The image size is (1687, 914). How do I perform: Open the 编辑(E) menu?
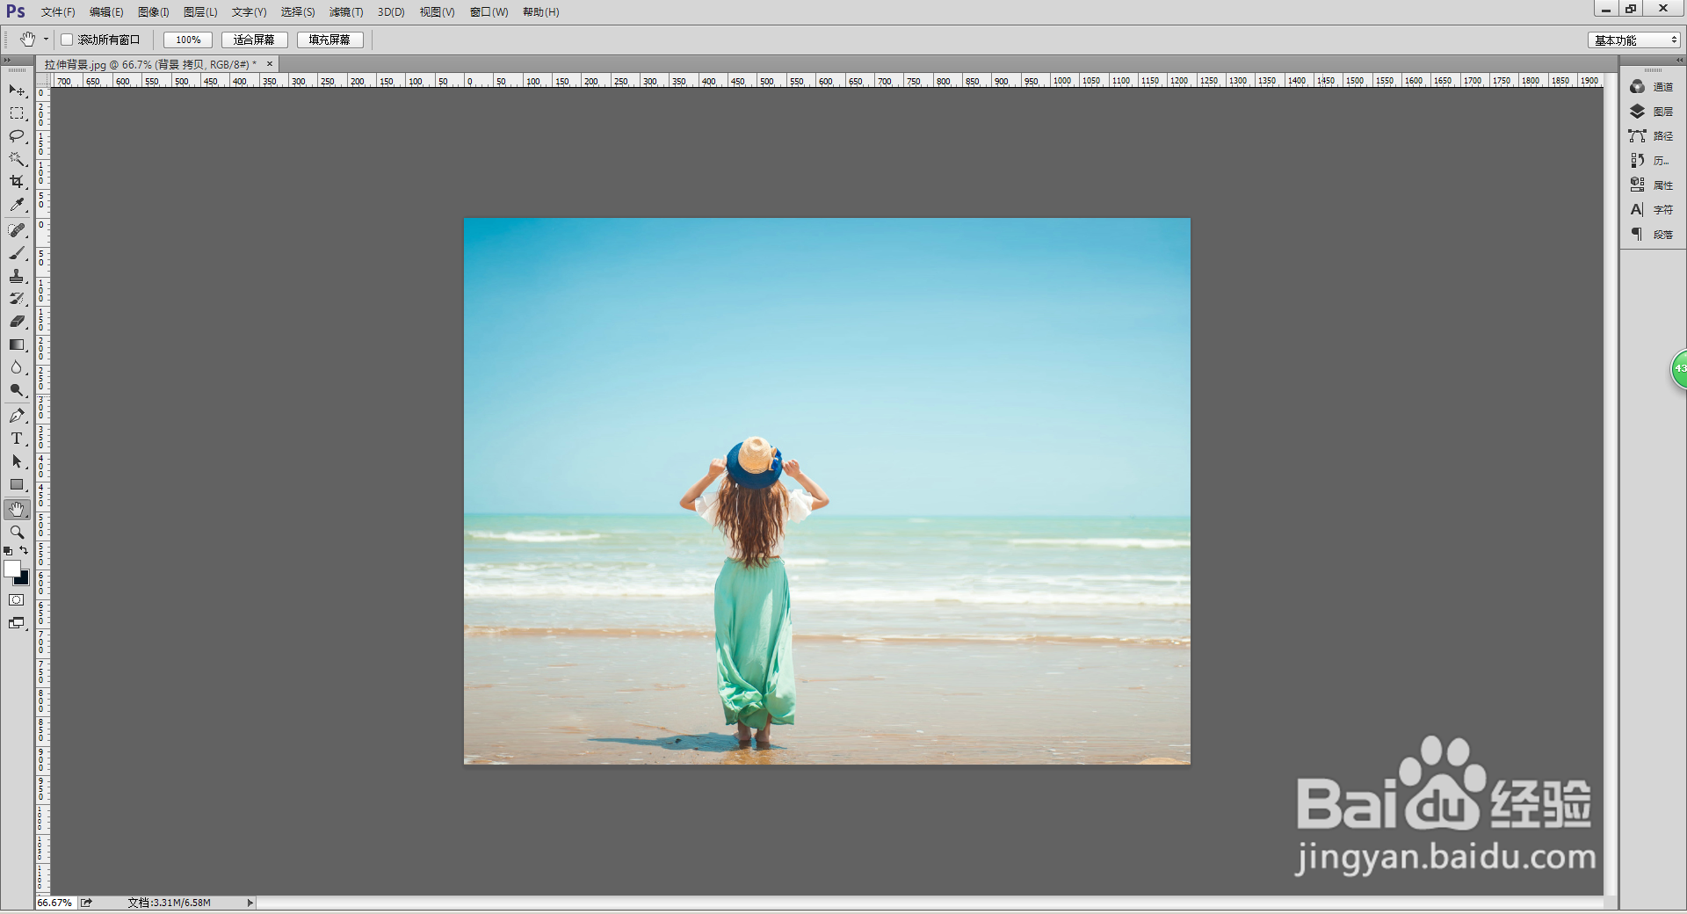coord(106,12)
